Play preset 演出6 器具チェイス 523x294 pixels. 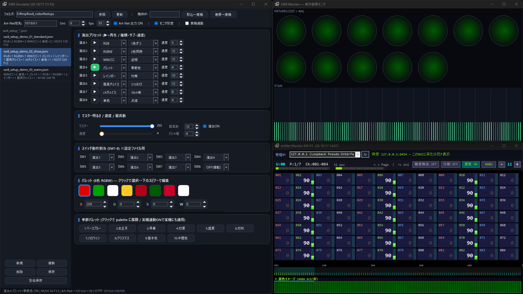point(95,84)
